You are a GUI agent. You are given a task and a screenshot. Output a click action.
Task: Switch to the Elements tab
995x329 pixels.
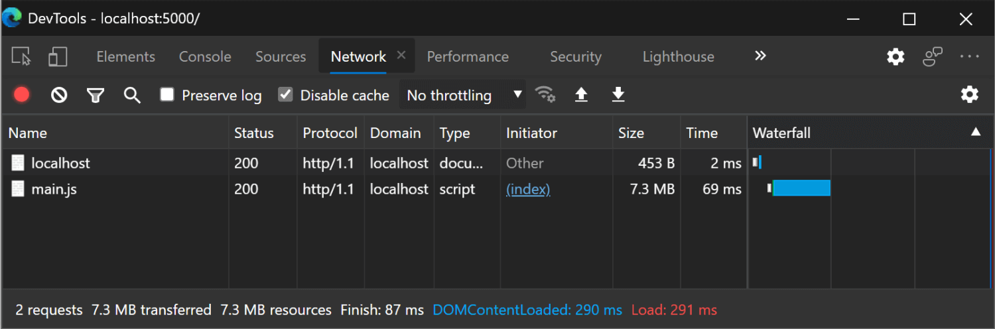point(126,56)
